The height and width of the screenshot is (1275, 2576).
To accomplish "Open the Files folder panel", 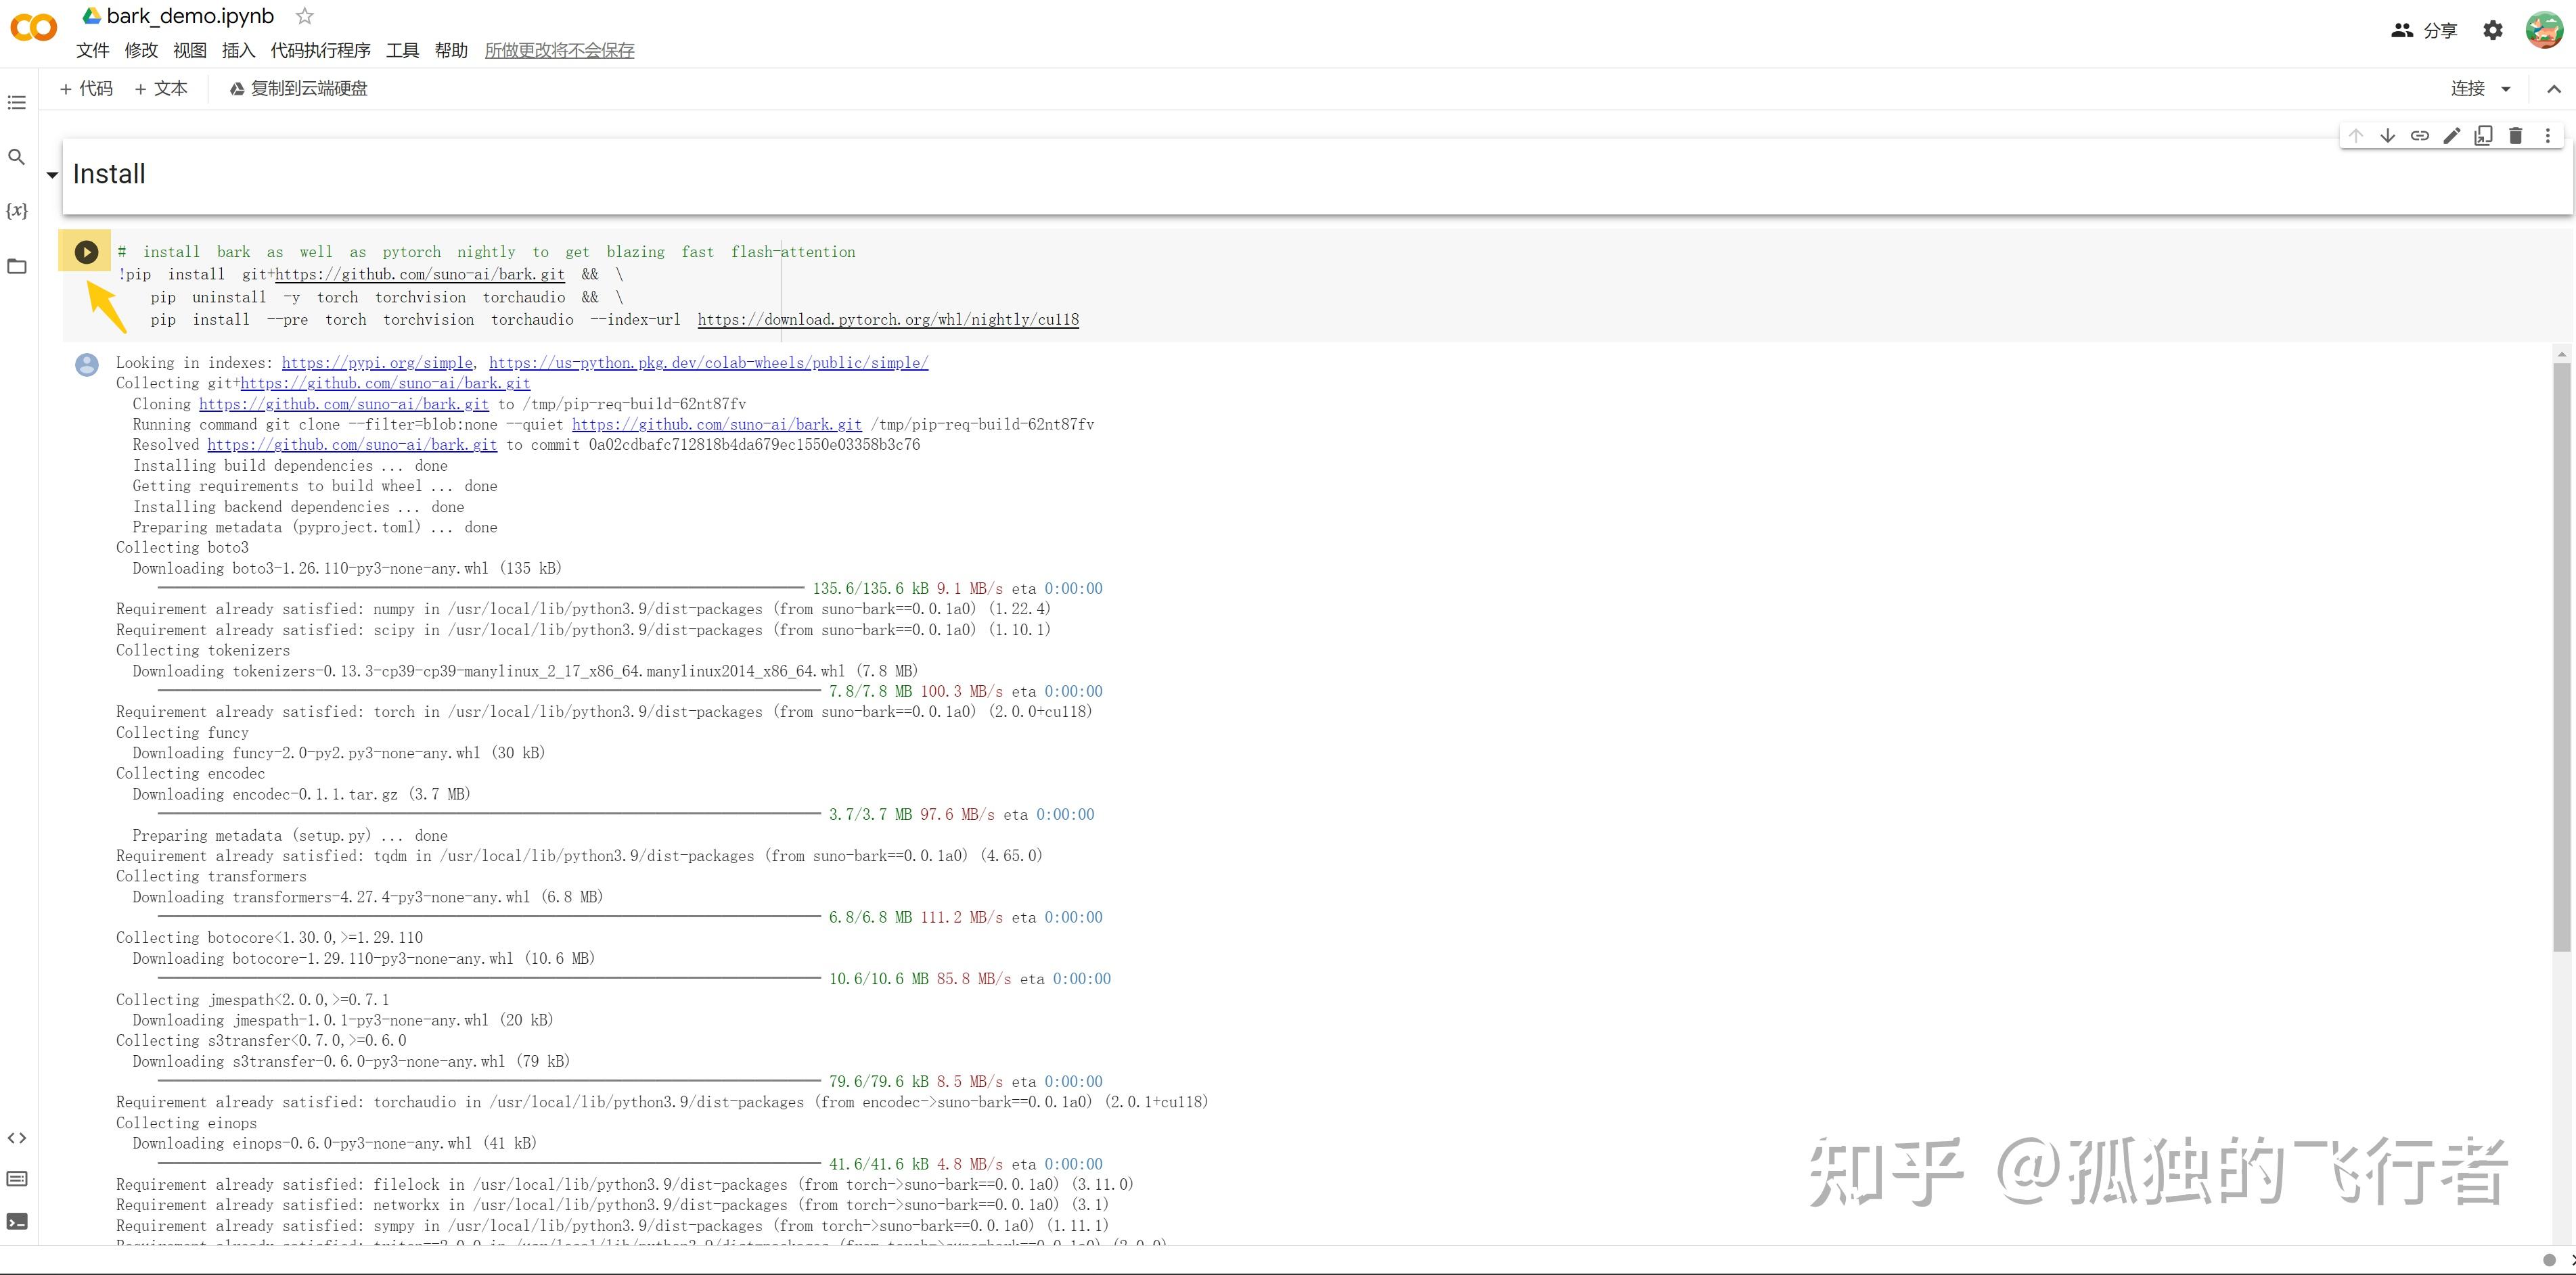I will click(x=17, y=266).
